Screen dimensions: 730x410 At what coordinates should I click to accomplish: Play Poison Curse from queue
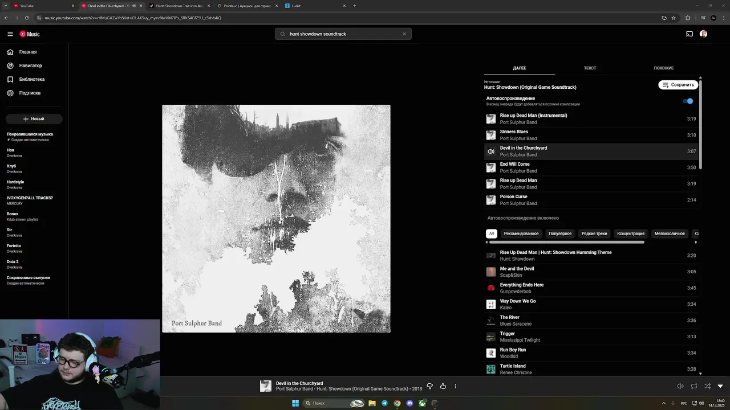click(x=591, y=200)
